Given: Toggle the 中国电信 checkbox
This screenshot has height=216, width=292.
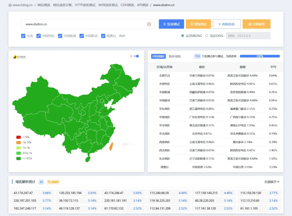Looking at the screenshot, I should click(x=39, y=36).
